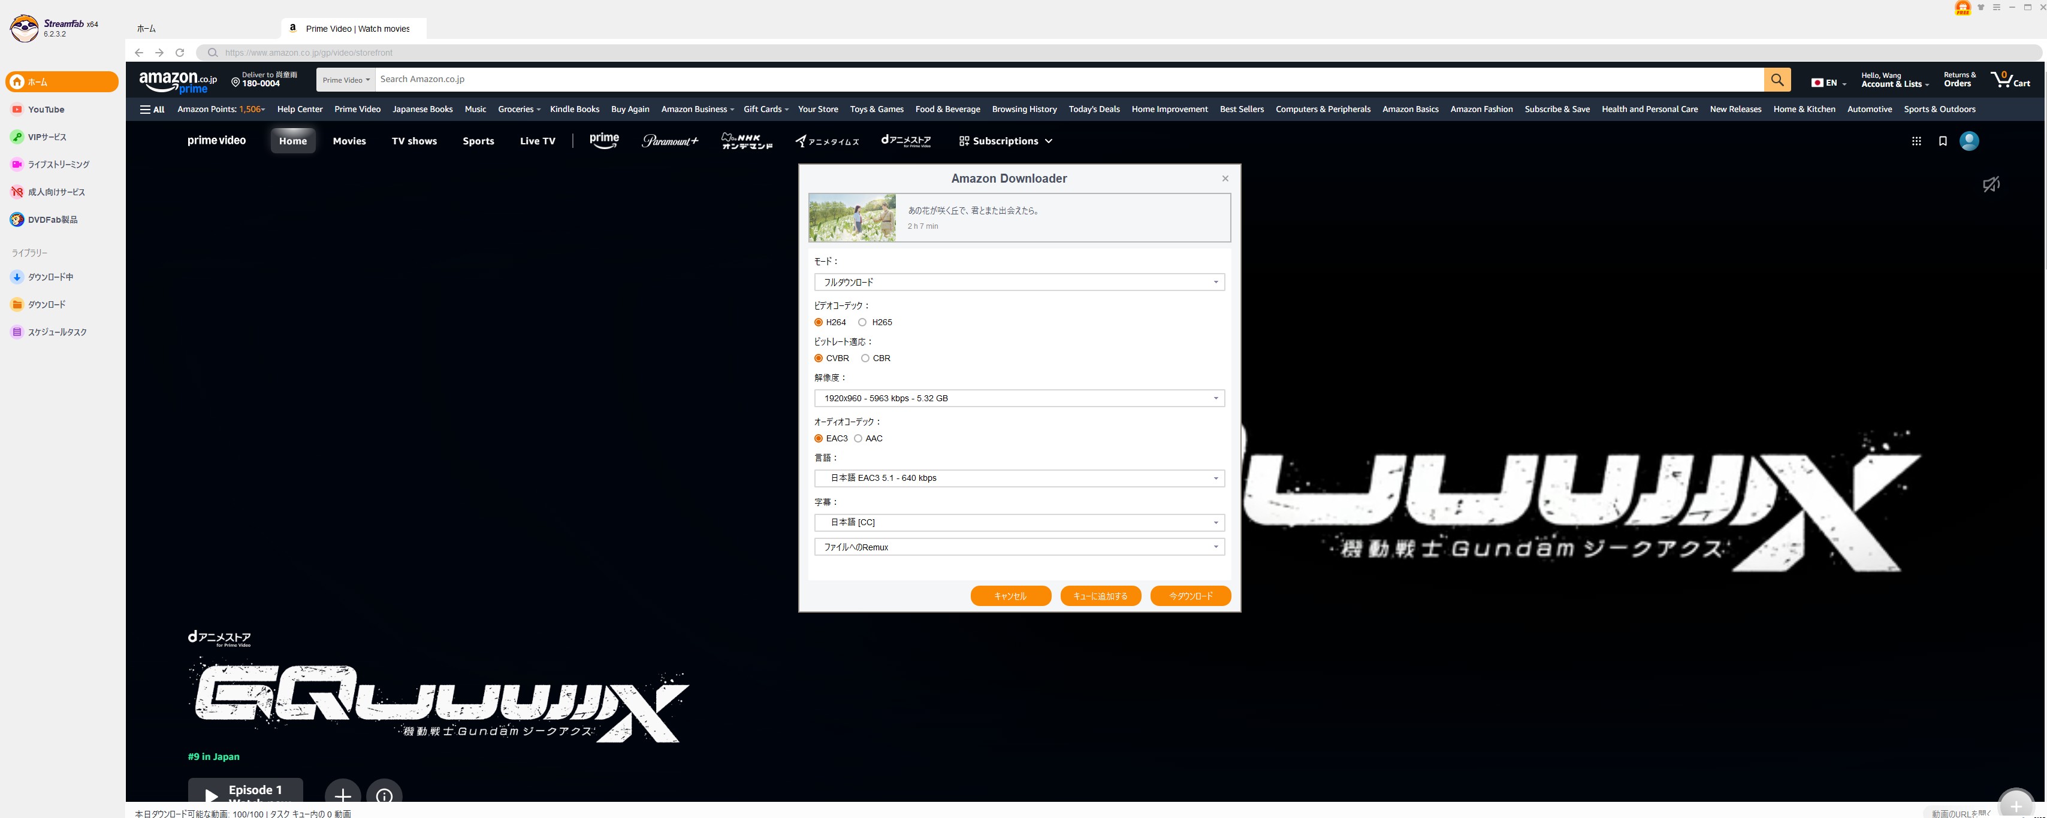Open the Prime Video profile avatar
This screenshot has width=2047, height=818.
[x=1969, y=141]
